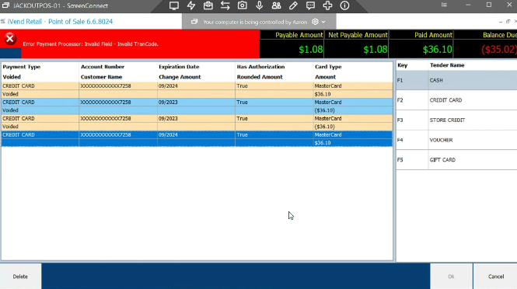Select the F1 CASH tender
This screenshot has width=517, height=289.
456,80
